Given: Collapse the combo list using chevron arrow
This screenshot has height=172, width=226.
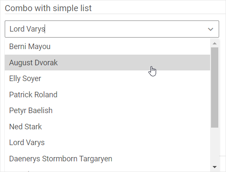Looking at the screenshot, I should pyautogui.click(x=211, y=29).
